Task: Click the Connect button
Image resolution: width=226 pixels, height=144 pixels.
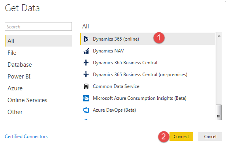Action: click(x=181, y=137)
